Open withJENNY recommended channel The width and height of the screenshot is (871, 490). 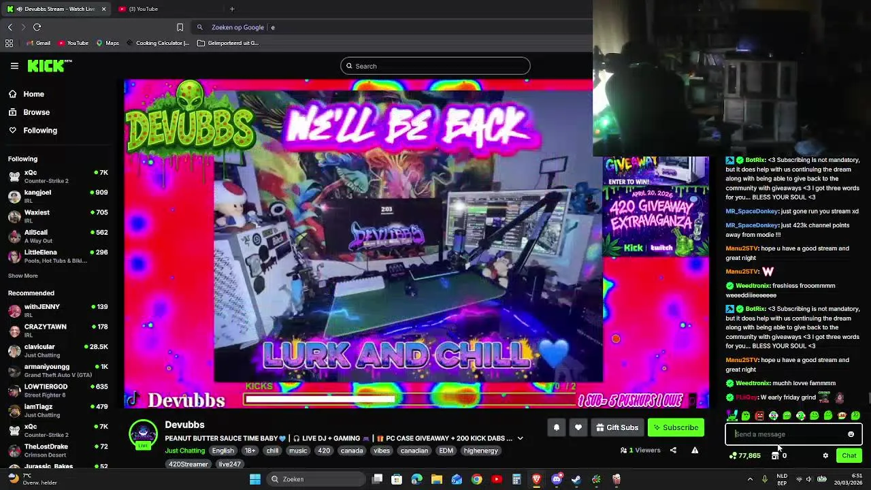click(x=58, y=310)
